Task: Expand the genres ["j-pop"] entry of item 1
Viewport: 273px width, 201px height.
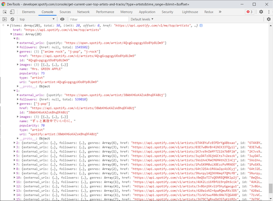Action: [17, 104]
